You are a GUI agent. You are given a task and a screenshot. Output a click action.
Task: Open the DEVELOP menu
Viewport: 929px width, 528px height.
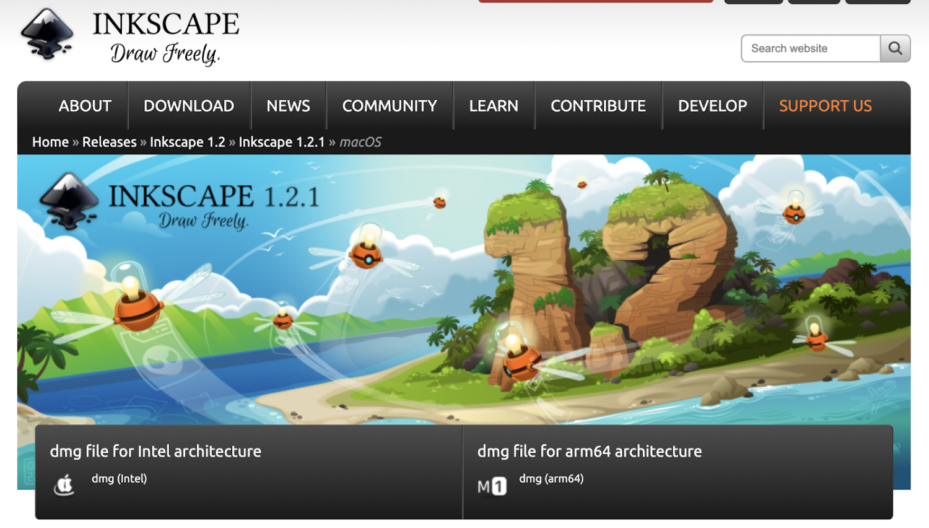pos(712,105)
